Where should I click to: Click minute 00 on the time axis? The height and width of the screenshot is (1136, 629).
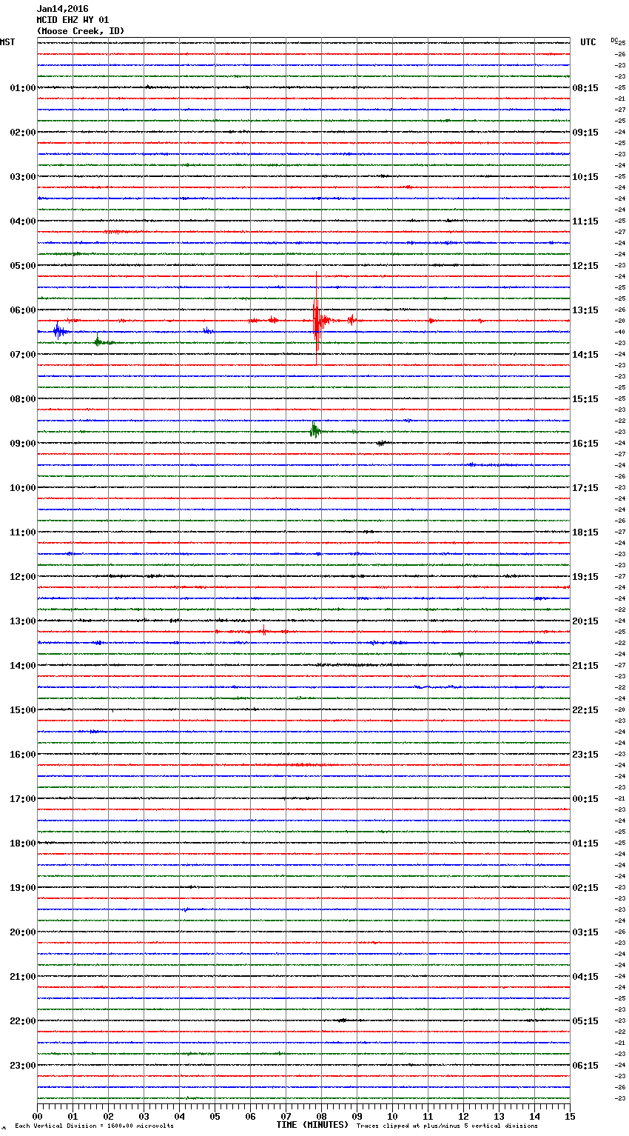coord(37,1116)
